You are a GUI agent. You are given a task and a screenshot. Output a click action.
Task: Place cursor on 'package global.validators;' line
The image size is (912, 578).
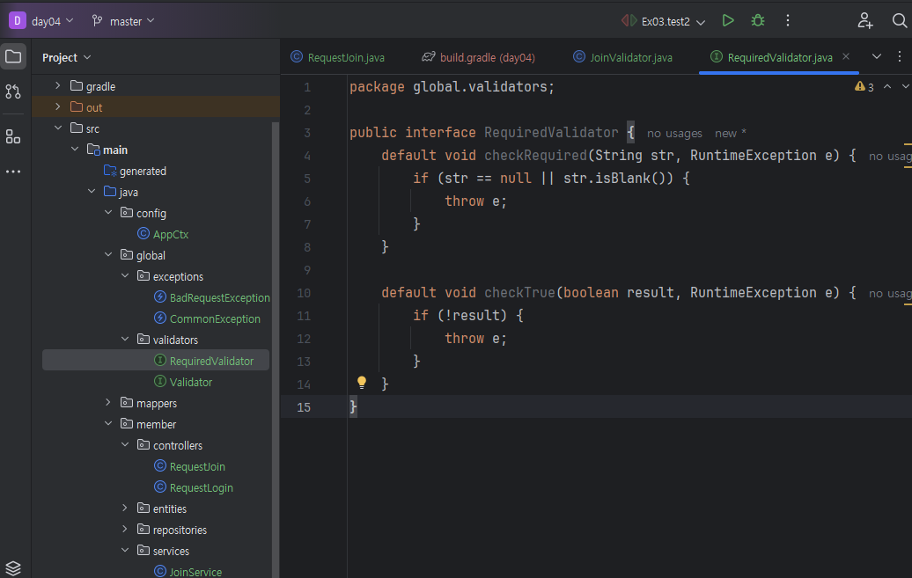pos(452,86)
